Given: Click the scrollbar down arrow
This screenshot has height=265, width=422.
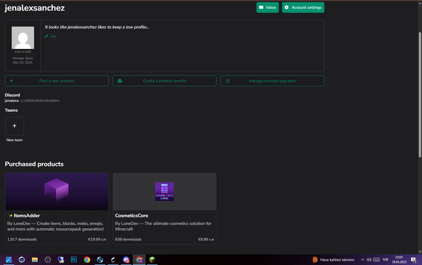Looking at the screenshot, I should coord(420,252).
